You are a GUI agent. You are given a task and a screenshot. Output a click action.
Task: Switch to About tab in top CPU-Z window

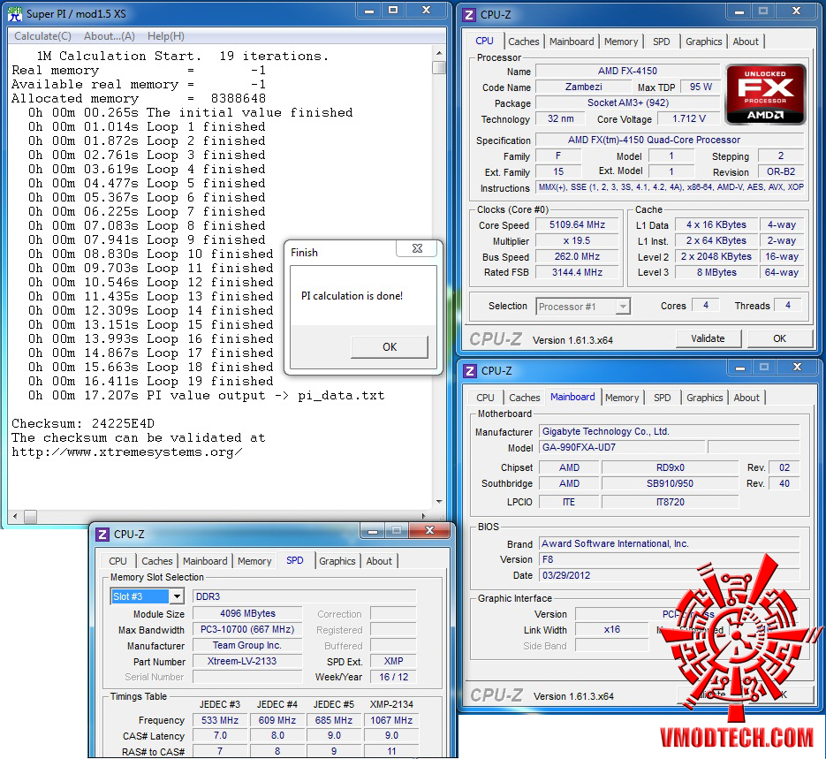746,42
